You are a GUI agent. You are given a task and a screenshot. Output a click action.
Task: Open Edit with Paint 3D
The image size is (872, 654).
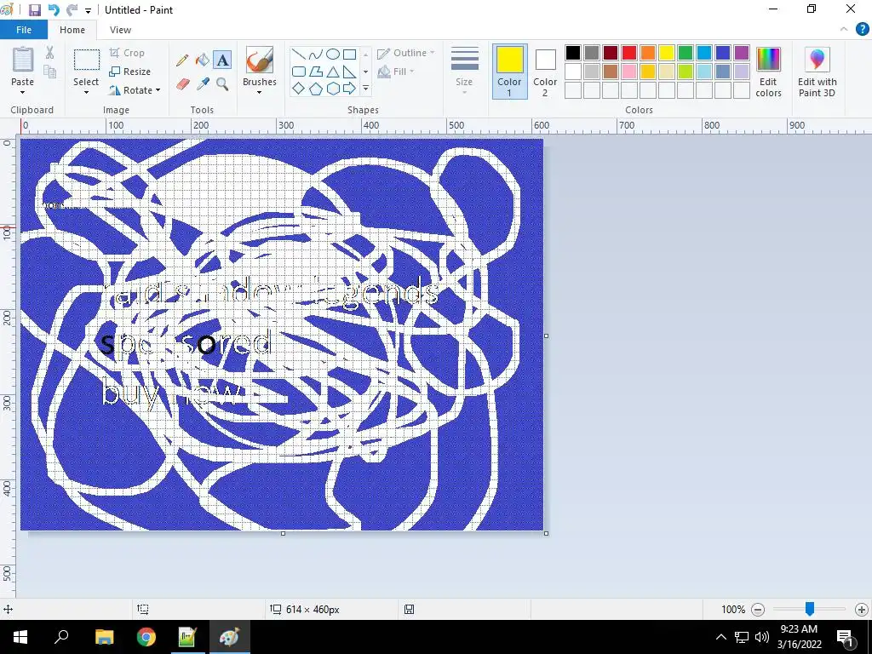817,72
